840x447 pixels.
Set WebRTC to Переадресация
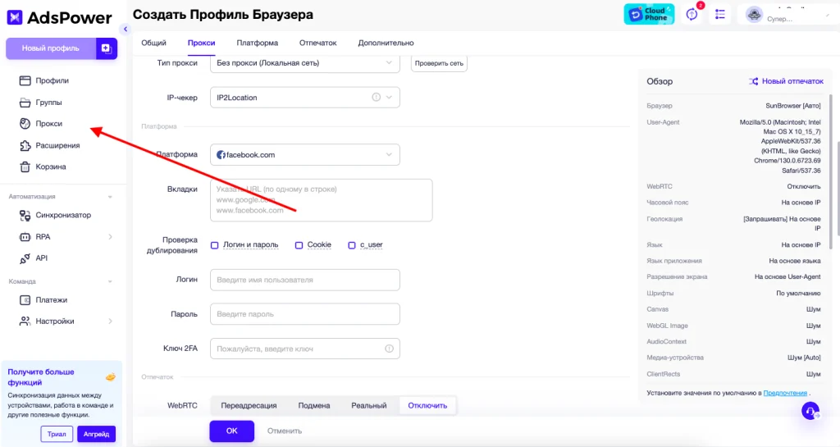tap(249, 406)
